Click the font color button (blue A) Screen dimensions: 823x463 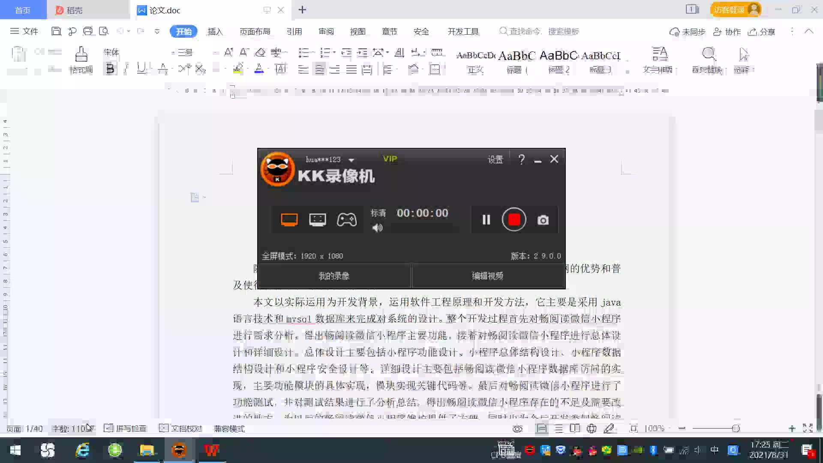coord(259,69)
